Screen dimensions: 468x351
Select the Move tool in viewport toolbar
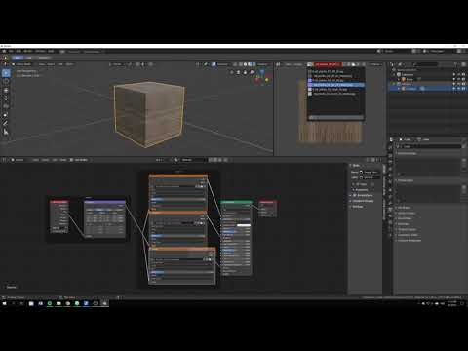pos(6,90)
